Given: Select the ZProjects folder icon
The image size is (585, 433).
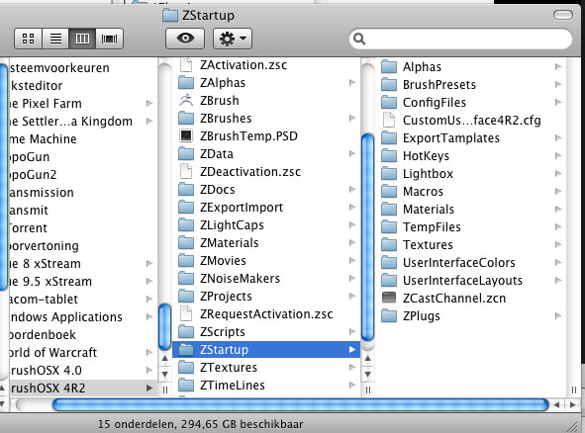Looking at the screenshot, I should click(x=186, y=297).
